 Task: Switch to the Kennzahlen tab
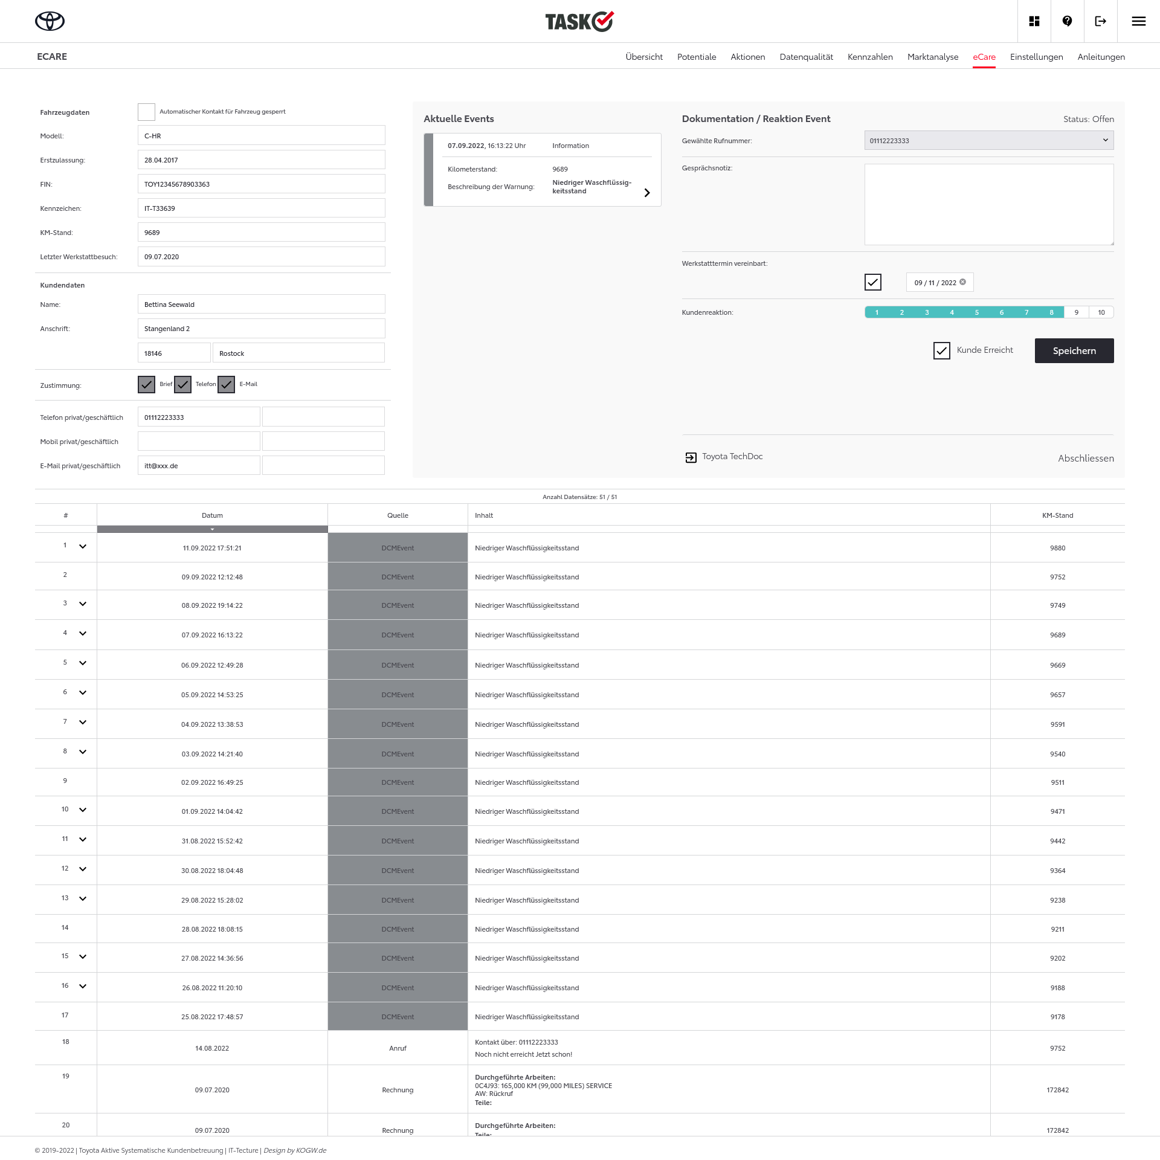[x=869, y=57]
